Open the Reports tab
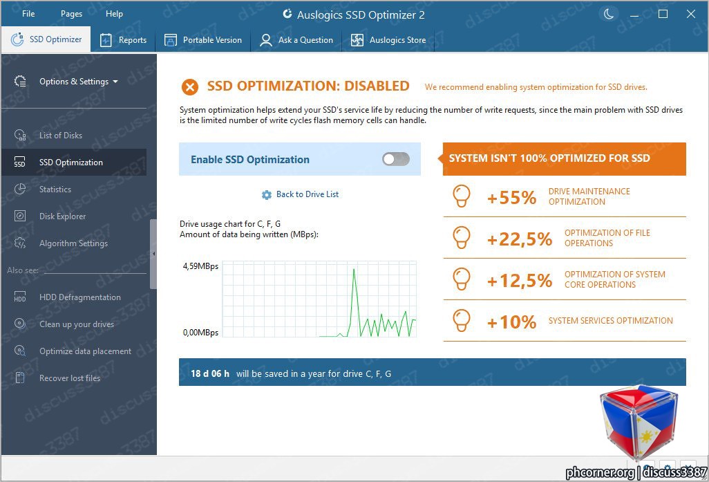 (123, 40)
